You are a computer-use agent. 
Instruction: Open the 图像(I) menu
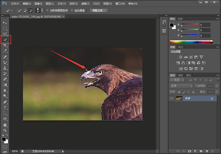tap(38, 4)
